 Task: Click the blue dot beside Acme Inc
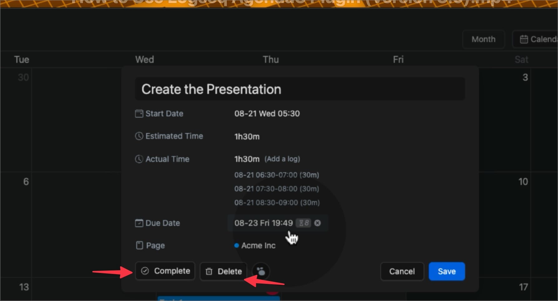(237, 246)
